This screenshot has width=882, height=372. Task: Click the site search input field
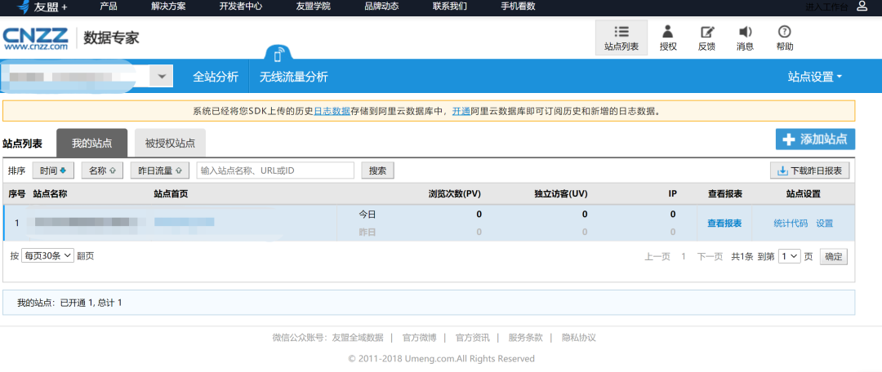(275, 170)
